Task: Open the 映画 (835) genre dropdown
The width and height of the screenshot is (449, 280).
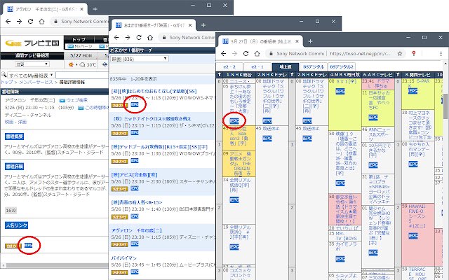Action: point(140,59)
